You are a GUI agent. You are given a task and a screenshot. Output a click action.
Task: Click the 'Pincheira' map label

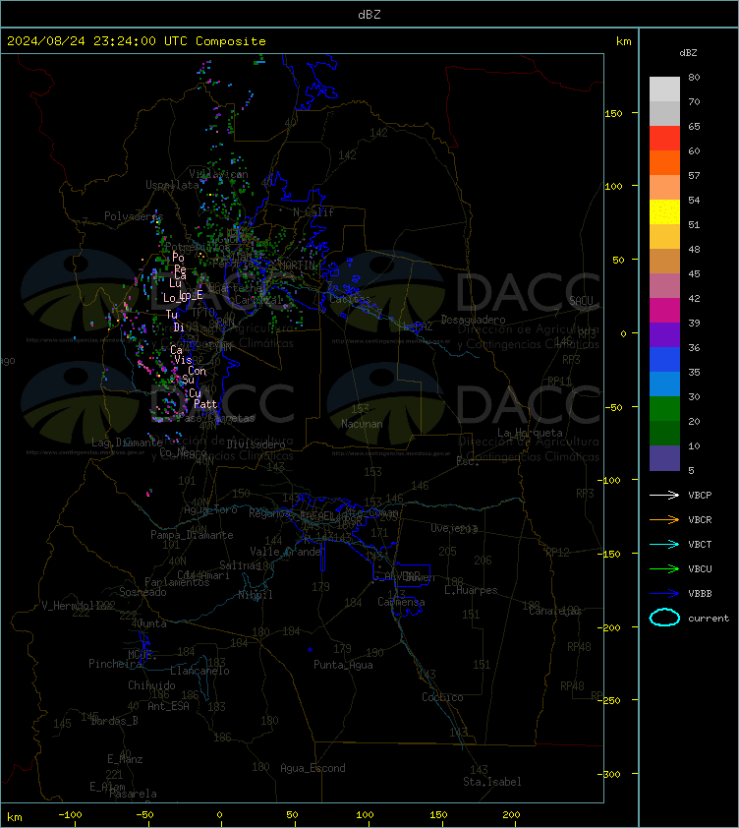tap(115, 663)
